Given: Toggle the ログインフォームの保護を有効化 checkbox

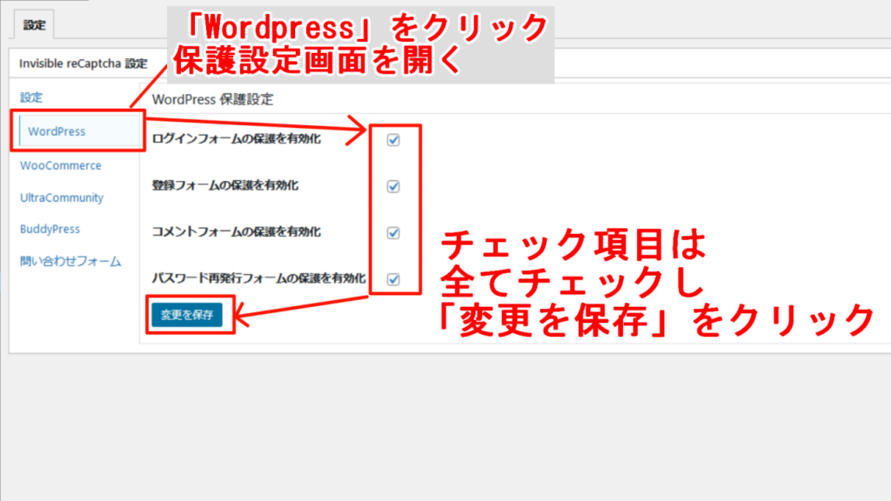Looking at the screenshot, I should [x=393, y=140].
